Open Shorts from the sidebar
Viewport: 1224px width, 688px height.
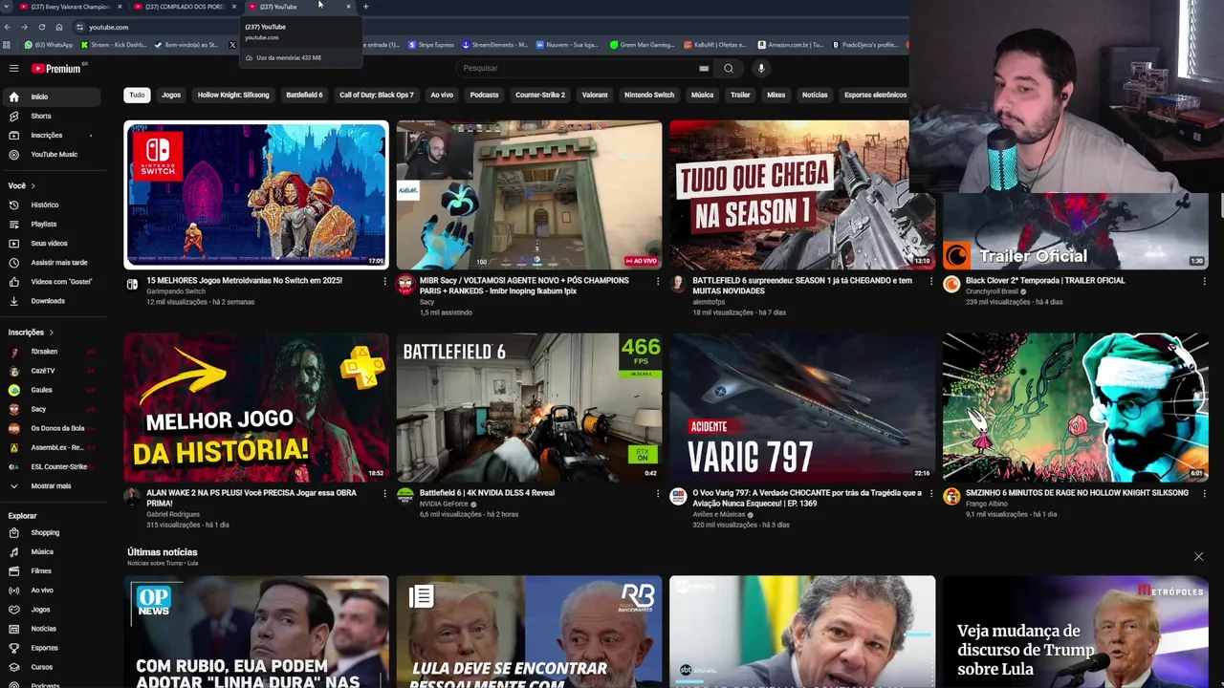click(x=53, y=116)
